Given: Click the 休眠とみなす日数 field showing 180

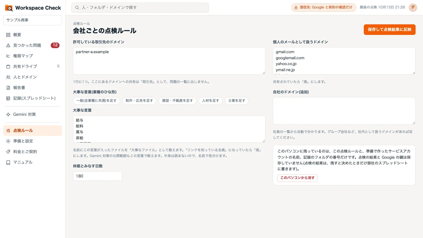Looking at the screenshot, I should (x=98, y=176).
